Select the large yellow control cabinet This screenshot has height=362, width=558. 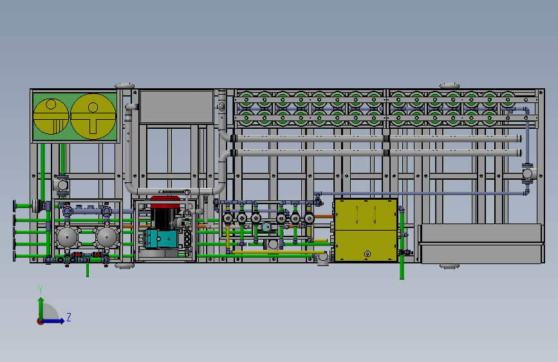point(366,230)
